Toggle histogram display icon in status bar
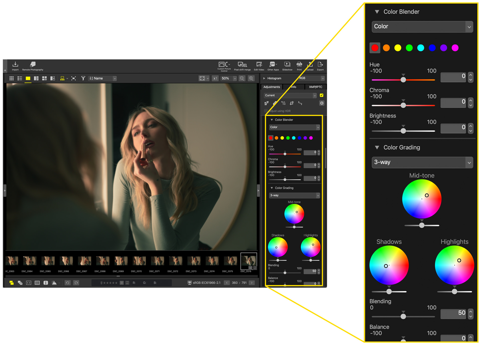Viewport: 481px width, 346px height. (54, 283)
